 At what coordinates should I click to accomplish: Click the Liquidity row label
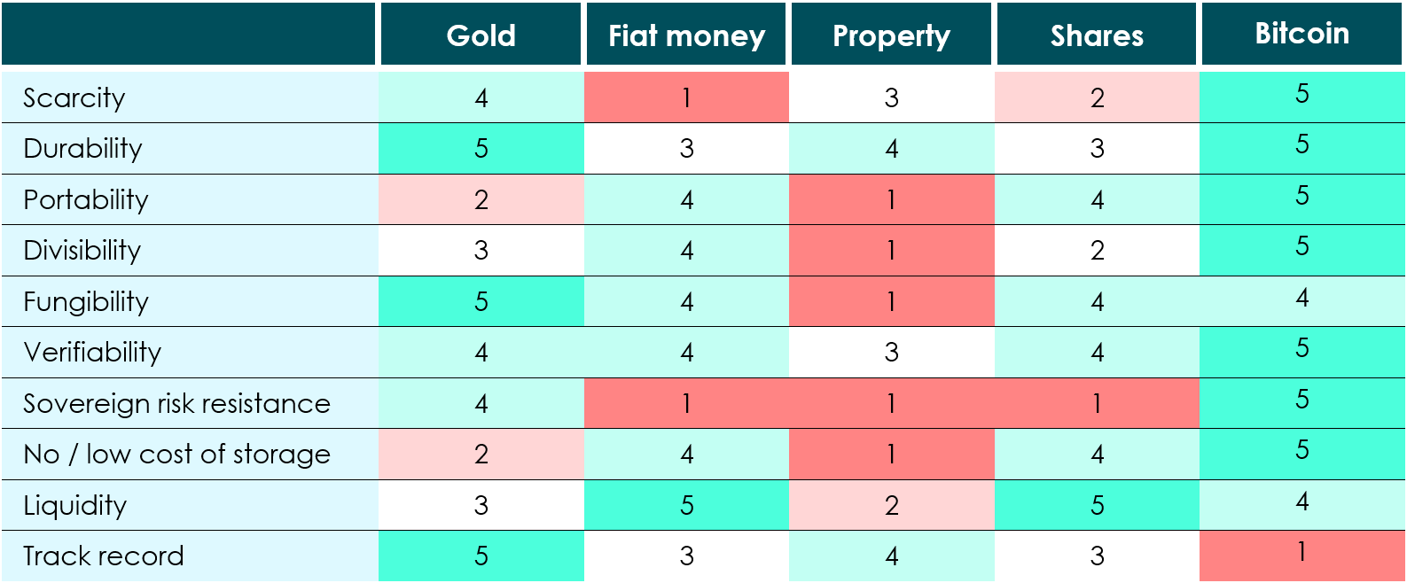tap(75, 505)
